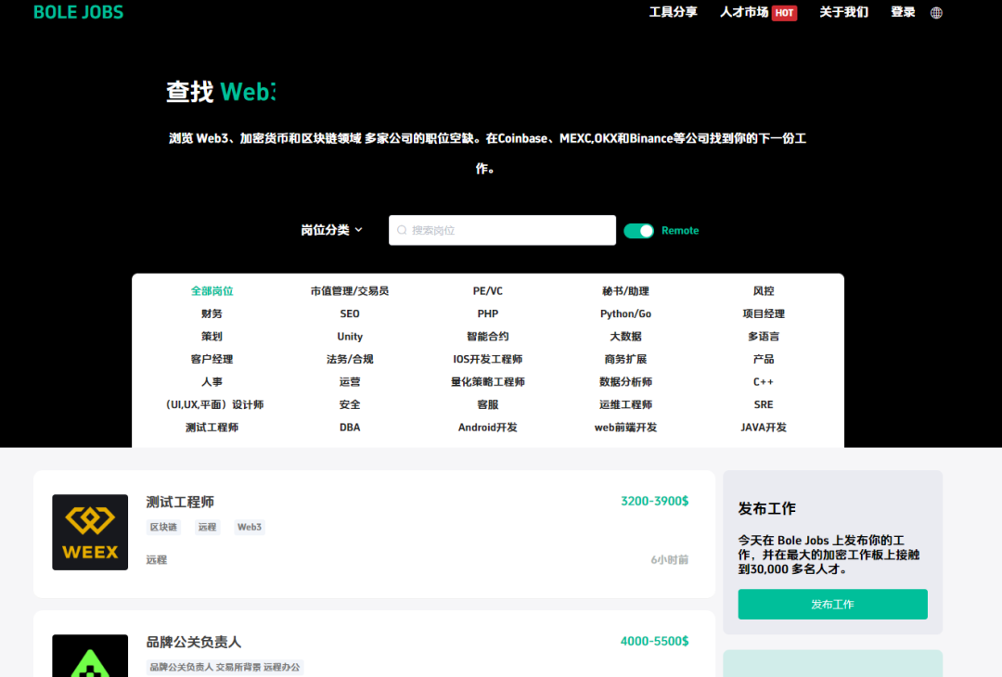Select 量化策略工程师 category

tap(488, 382)
